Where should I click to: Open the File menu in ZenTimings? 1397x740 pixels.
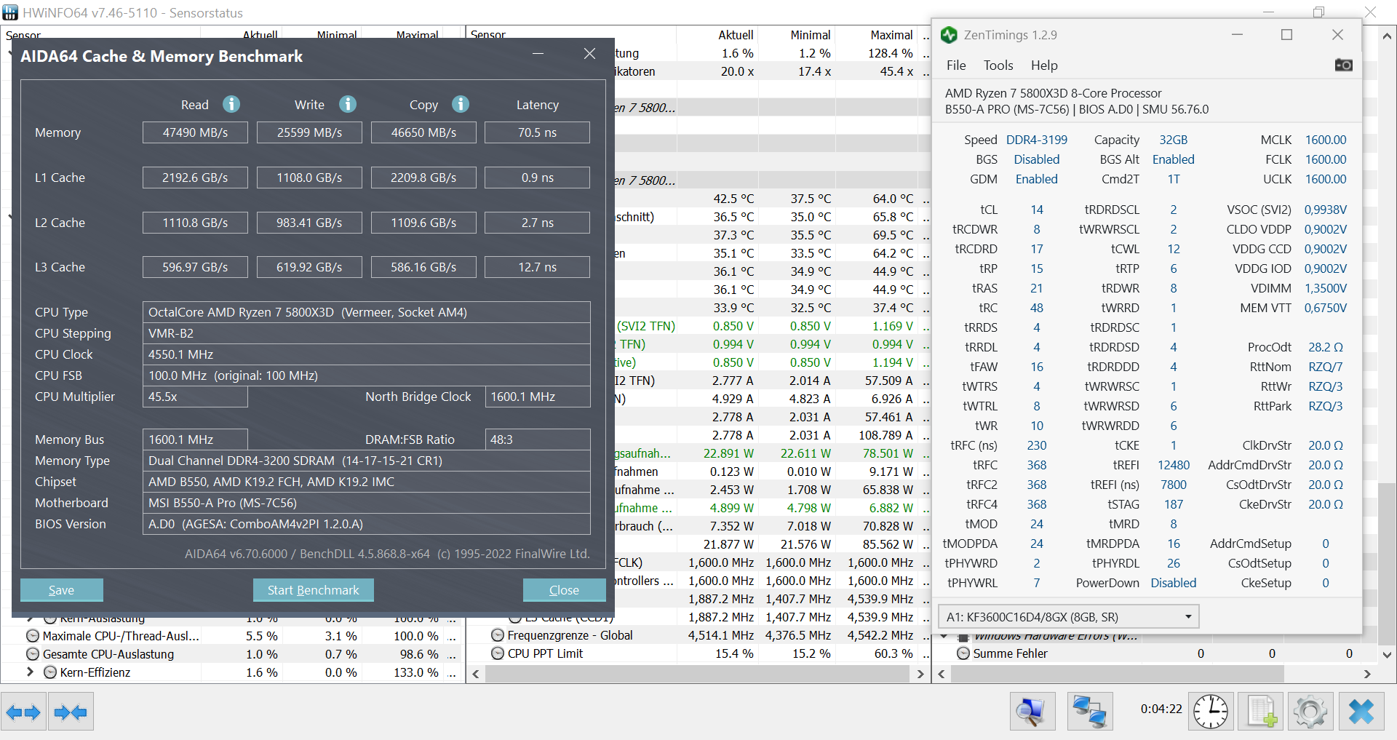(955, 65)
